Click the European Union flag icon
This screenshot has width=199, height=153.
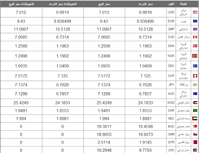click(195, 21)
